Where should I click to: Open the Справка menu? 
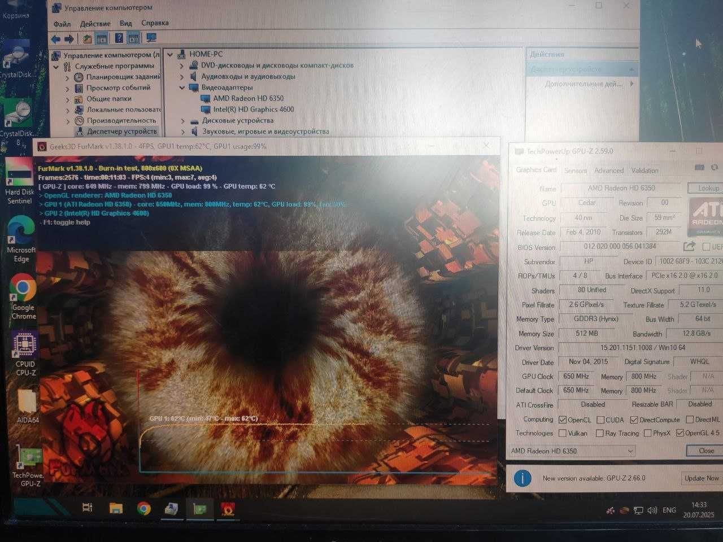(155, 23)
